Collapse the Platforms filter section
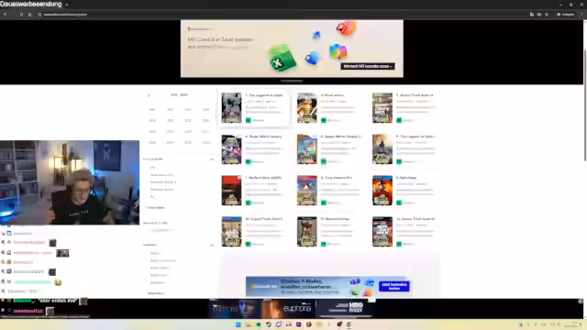 212,159
